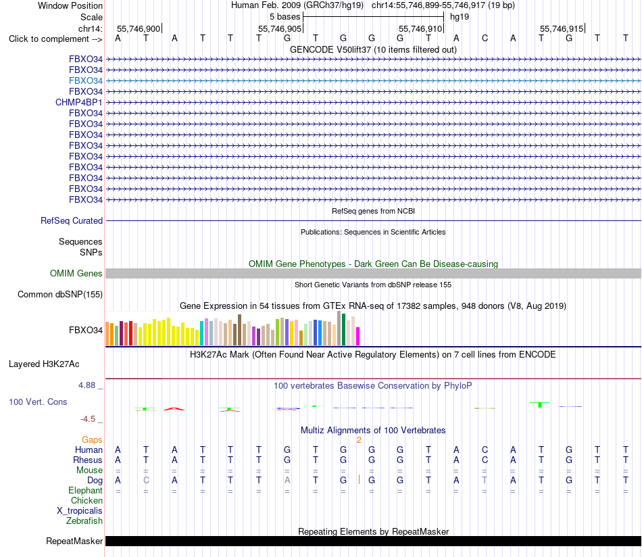Click the orange '2' in the Gaps row

click(359, 440)
